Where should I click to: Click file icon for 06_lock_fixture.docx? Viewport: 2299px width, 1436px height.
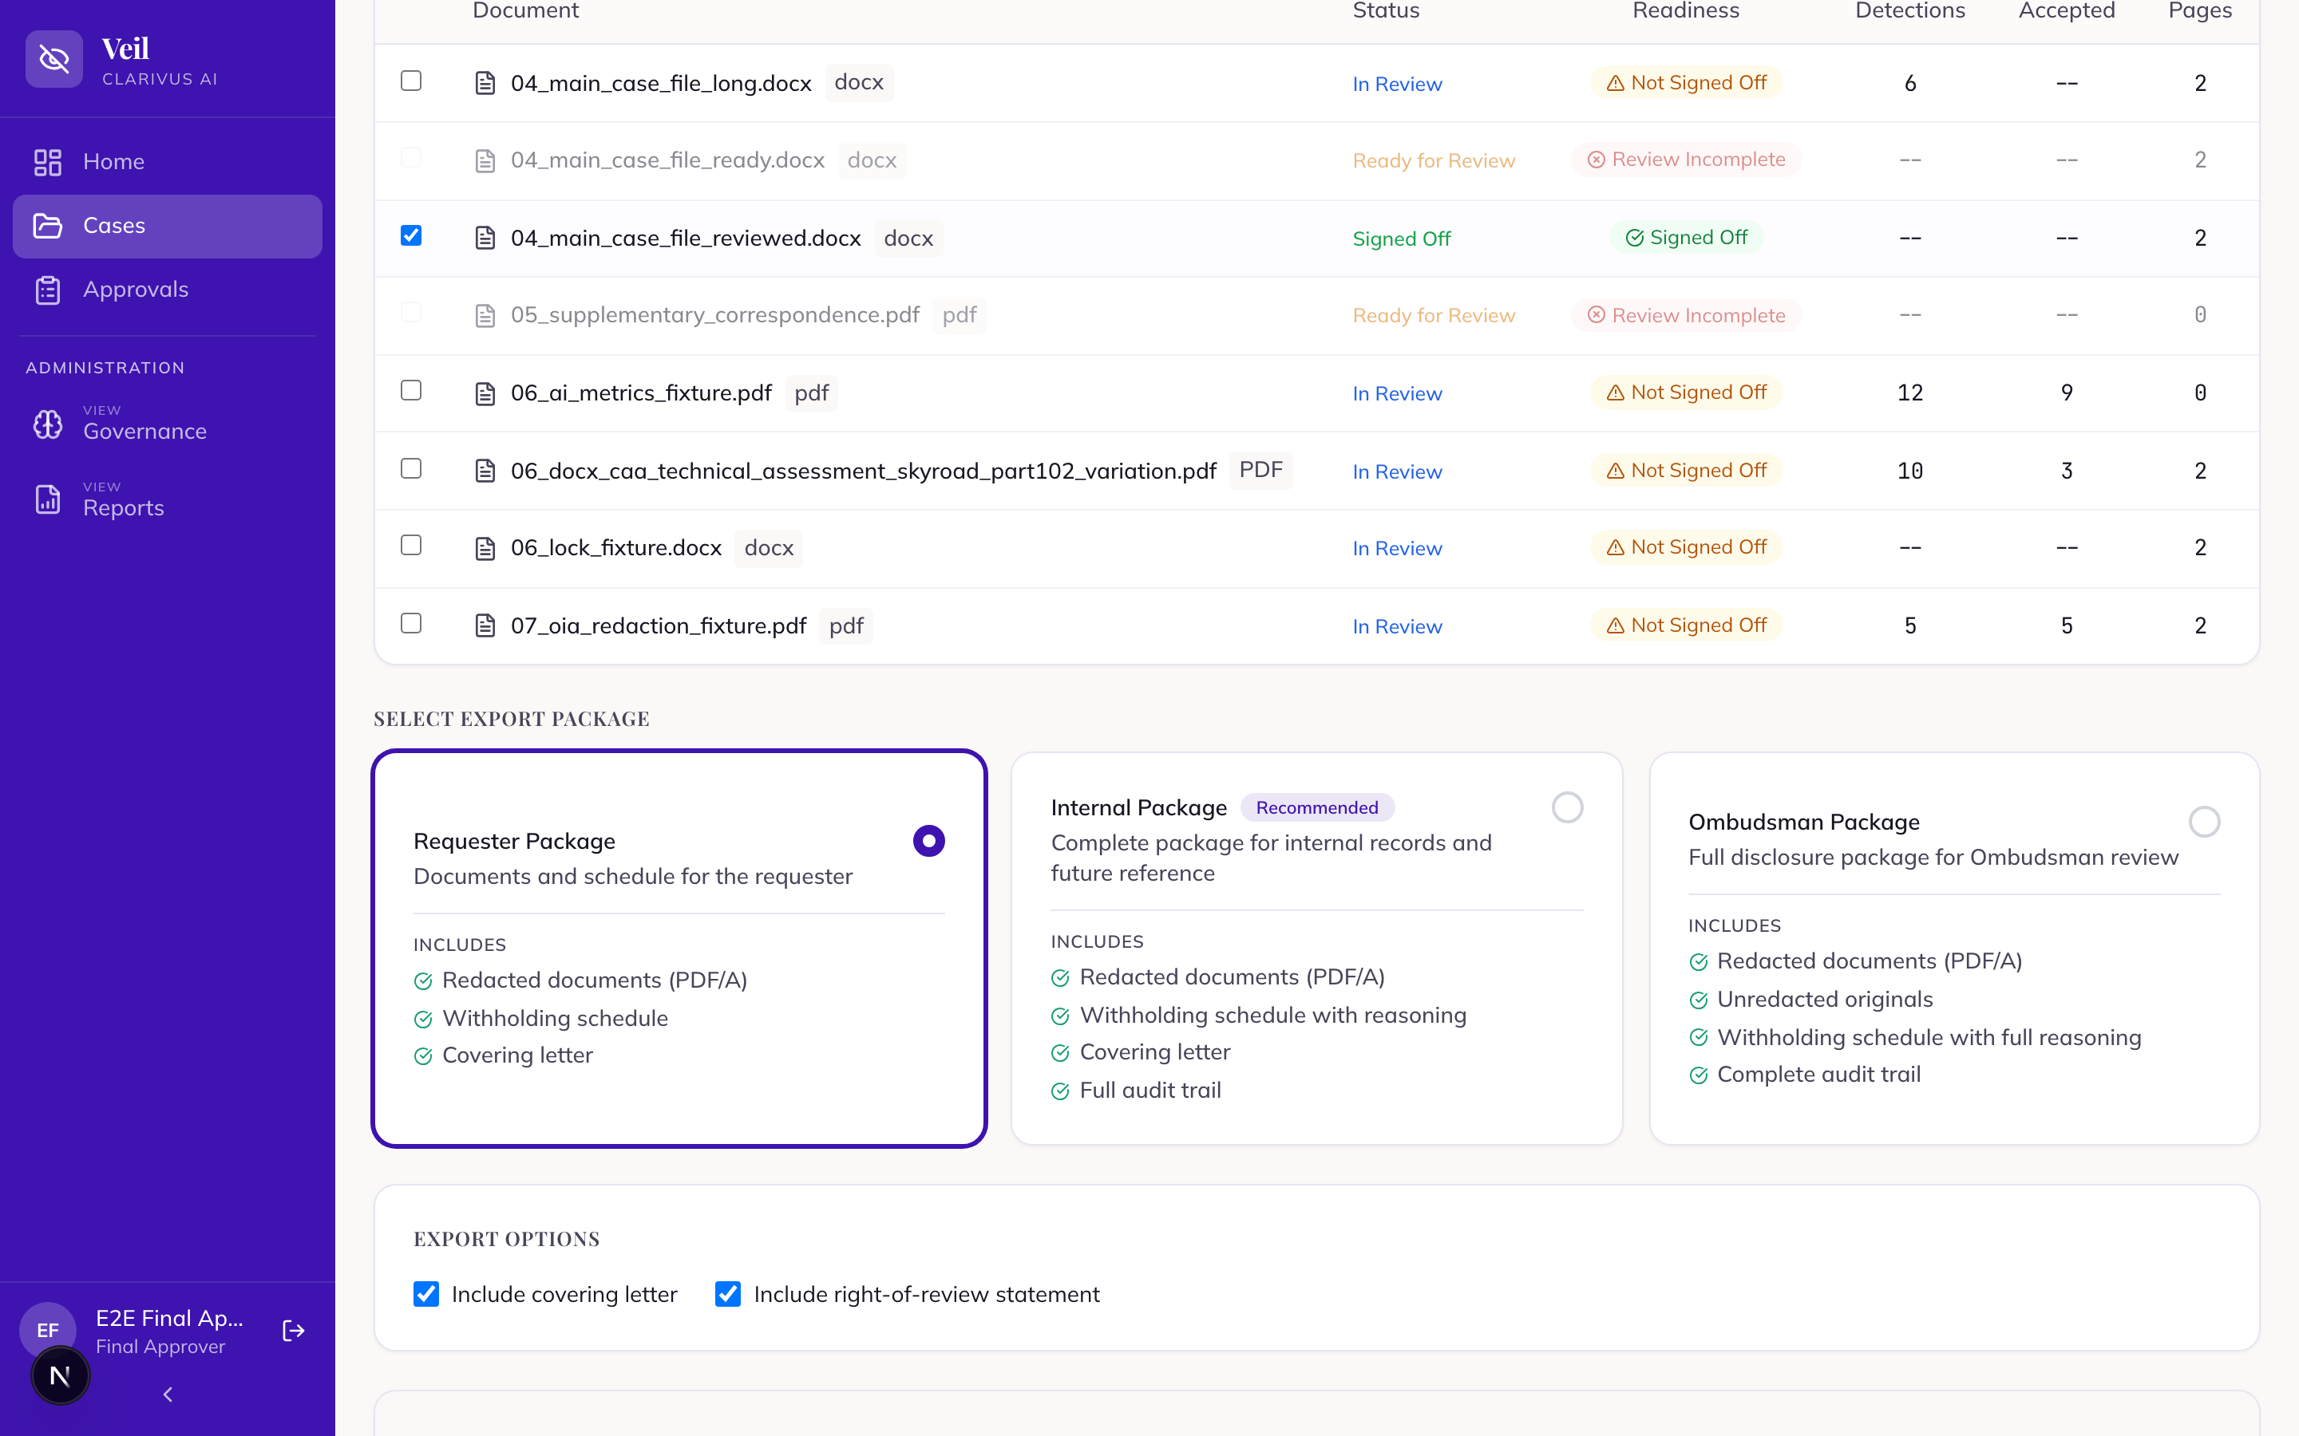point(485,548)
